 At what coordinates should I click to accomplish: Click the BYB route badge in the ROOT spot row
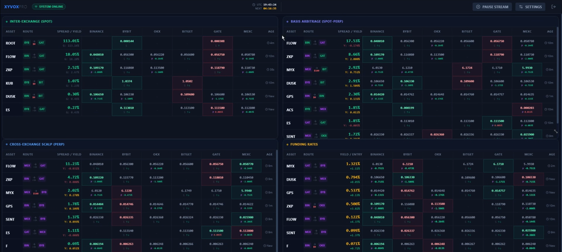coord(27,43)
